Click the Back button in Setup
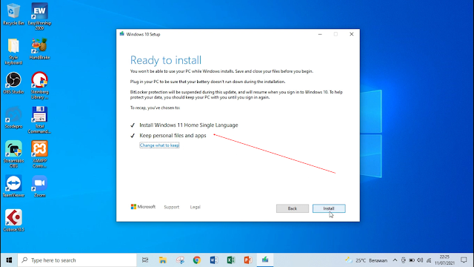 coord(293,208)
